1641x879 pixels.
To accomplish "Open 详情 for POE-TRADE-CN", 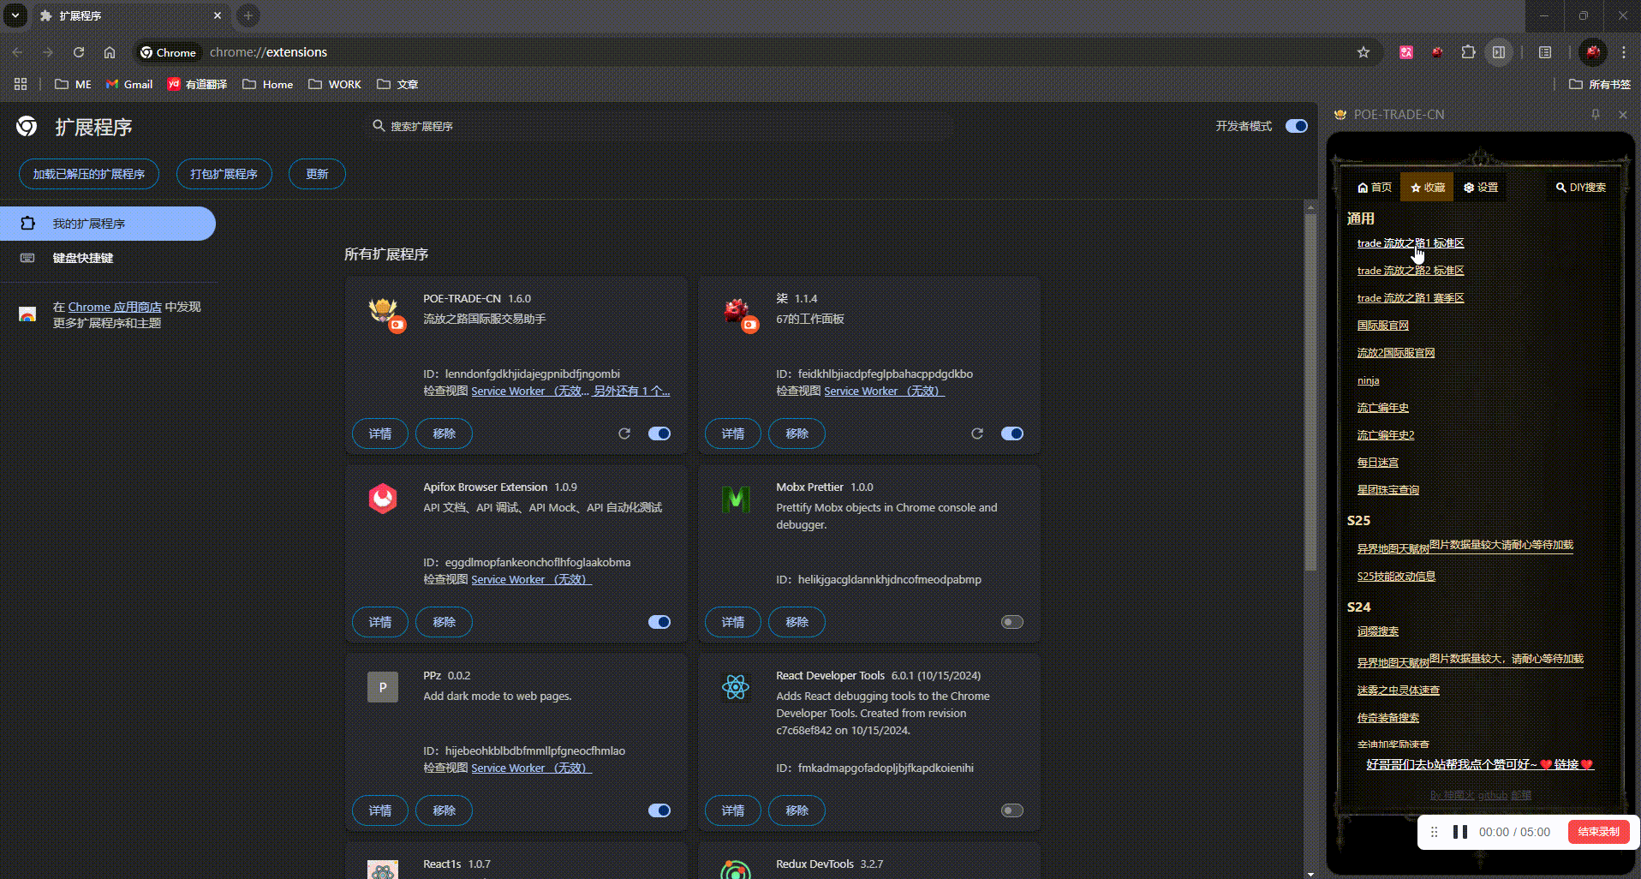I will (380, 434).
